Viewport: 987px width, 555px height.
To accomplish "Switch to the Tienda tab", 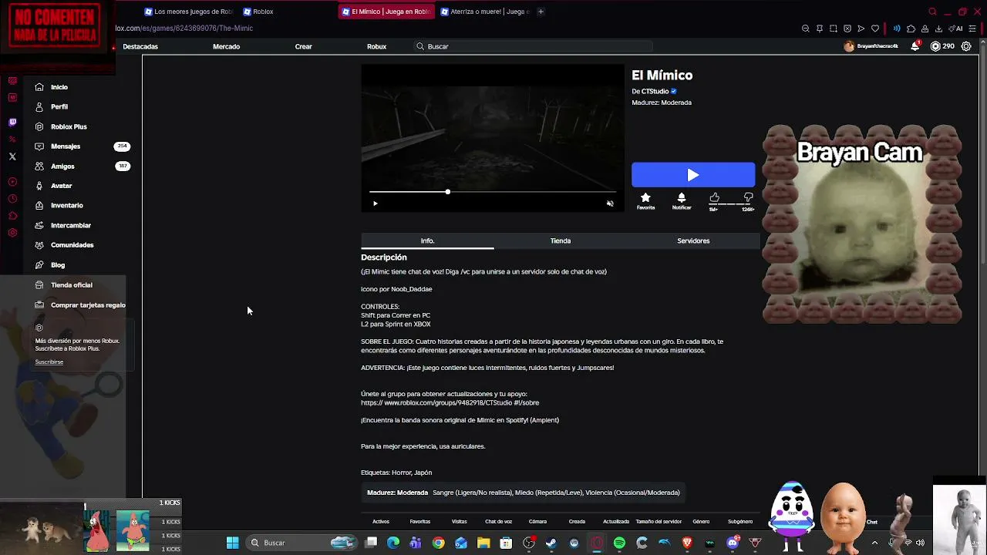I will (561, 241).
